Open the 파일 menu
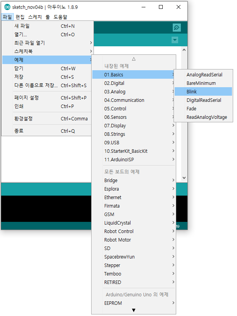Image resolution: width=237 pixels, height=316 pixels. coord(7,17)
